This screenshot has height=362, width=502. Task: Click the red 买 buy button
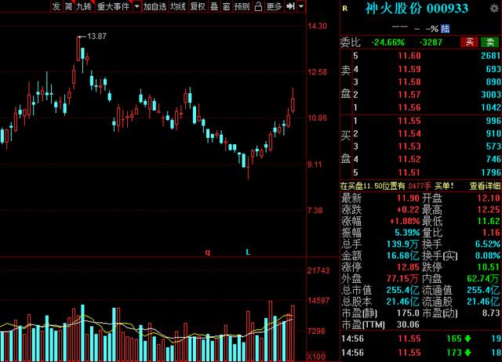point(469,42)
